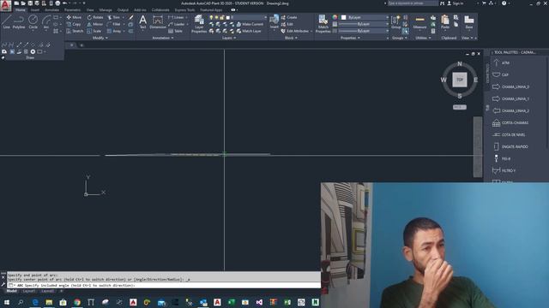Viewport: 549px width, 308px height.
Task: Toggle layer on/off lightbulb icon
Action: click(211, 17)
